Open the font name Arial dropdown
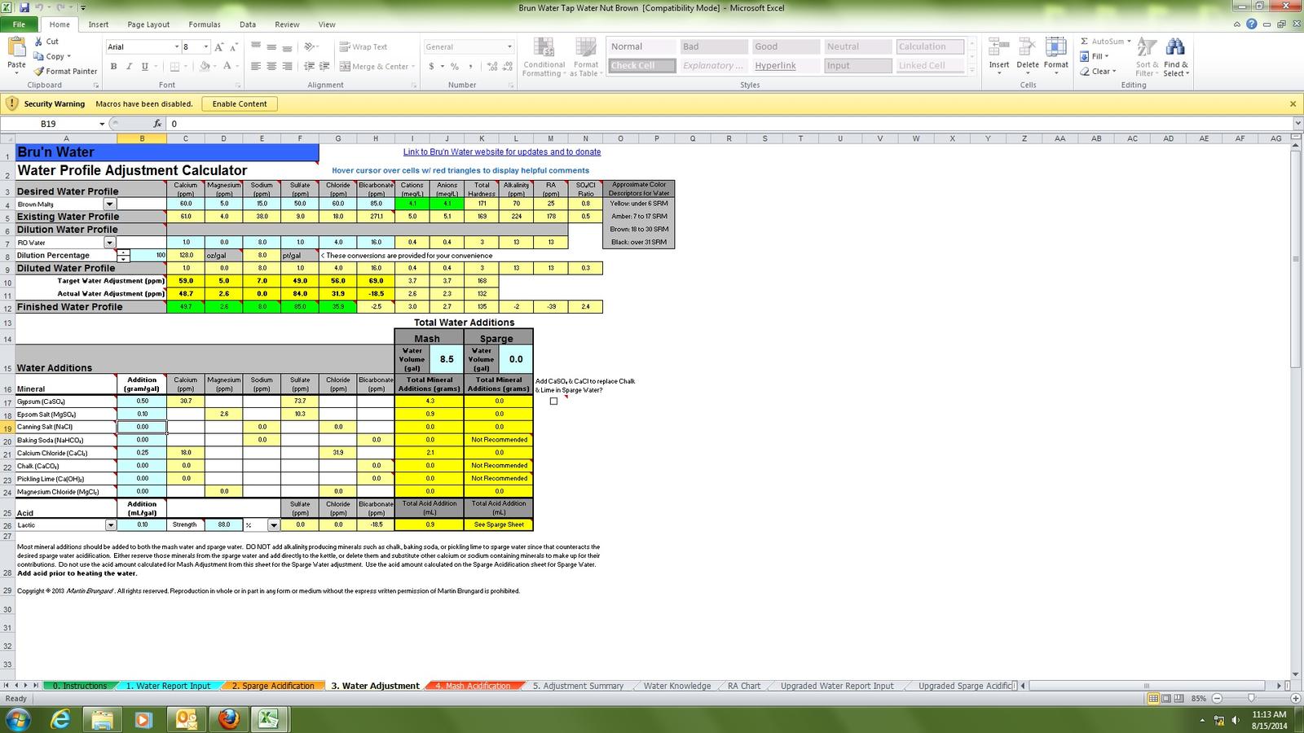 (x=176, y=47)
